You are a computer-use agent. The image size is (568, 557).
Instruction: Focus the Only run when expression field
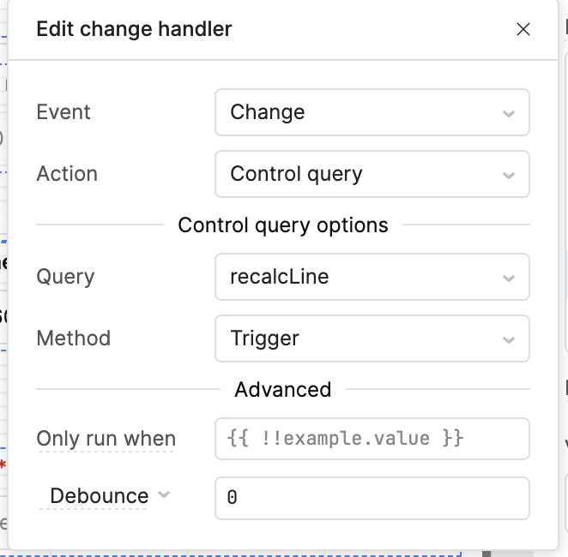click(372, 439)
